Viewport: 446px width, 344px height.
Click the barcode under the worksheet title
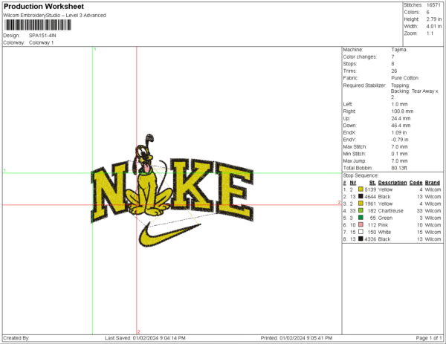pyautogui.click(x=38, y=25)
